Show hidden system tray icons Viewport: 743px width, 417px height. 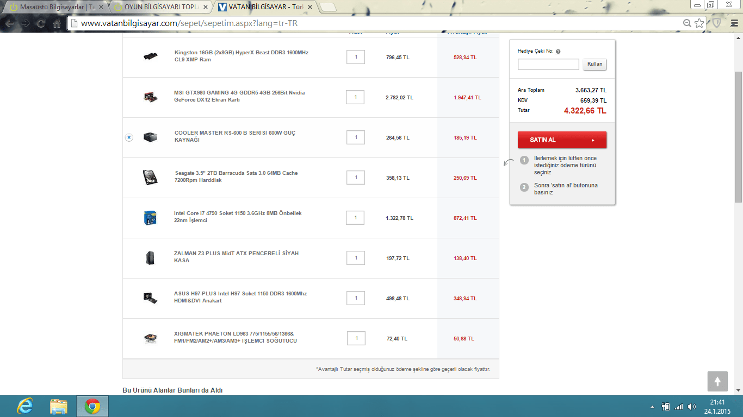653,406
